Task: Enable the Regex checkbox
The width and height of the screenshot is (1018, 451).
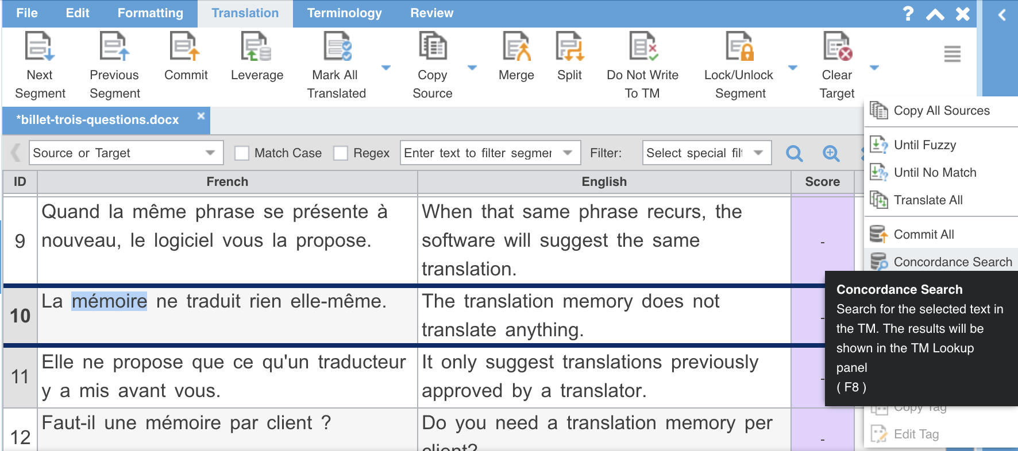Action: 341,153
